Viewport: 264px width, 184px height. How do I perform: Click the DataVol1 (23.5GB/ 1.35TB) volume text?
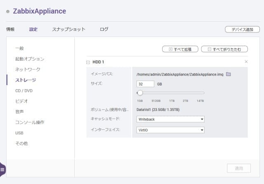pyautogui.click(x=158, y=110)
